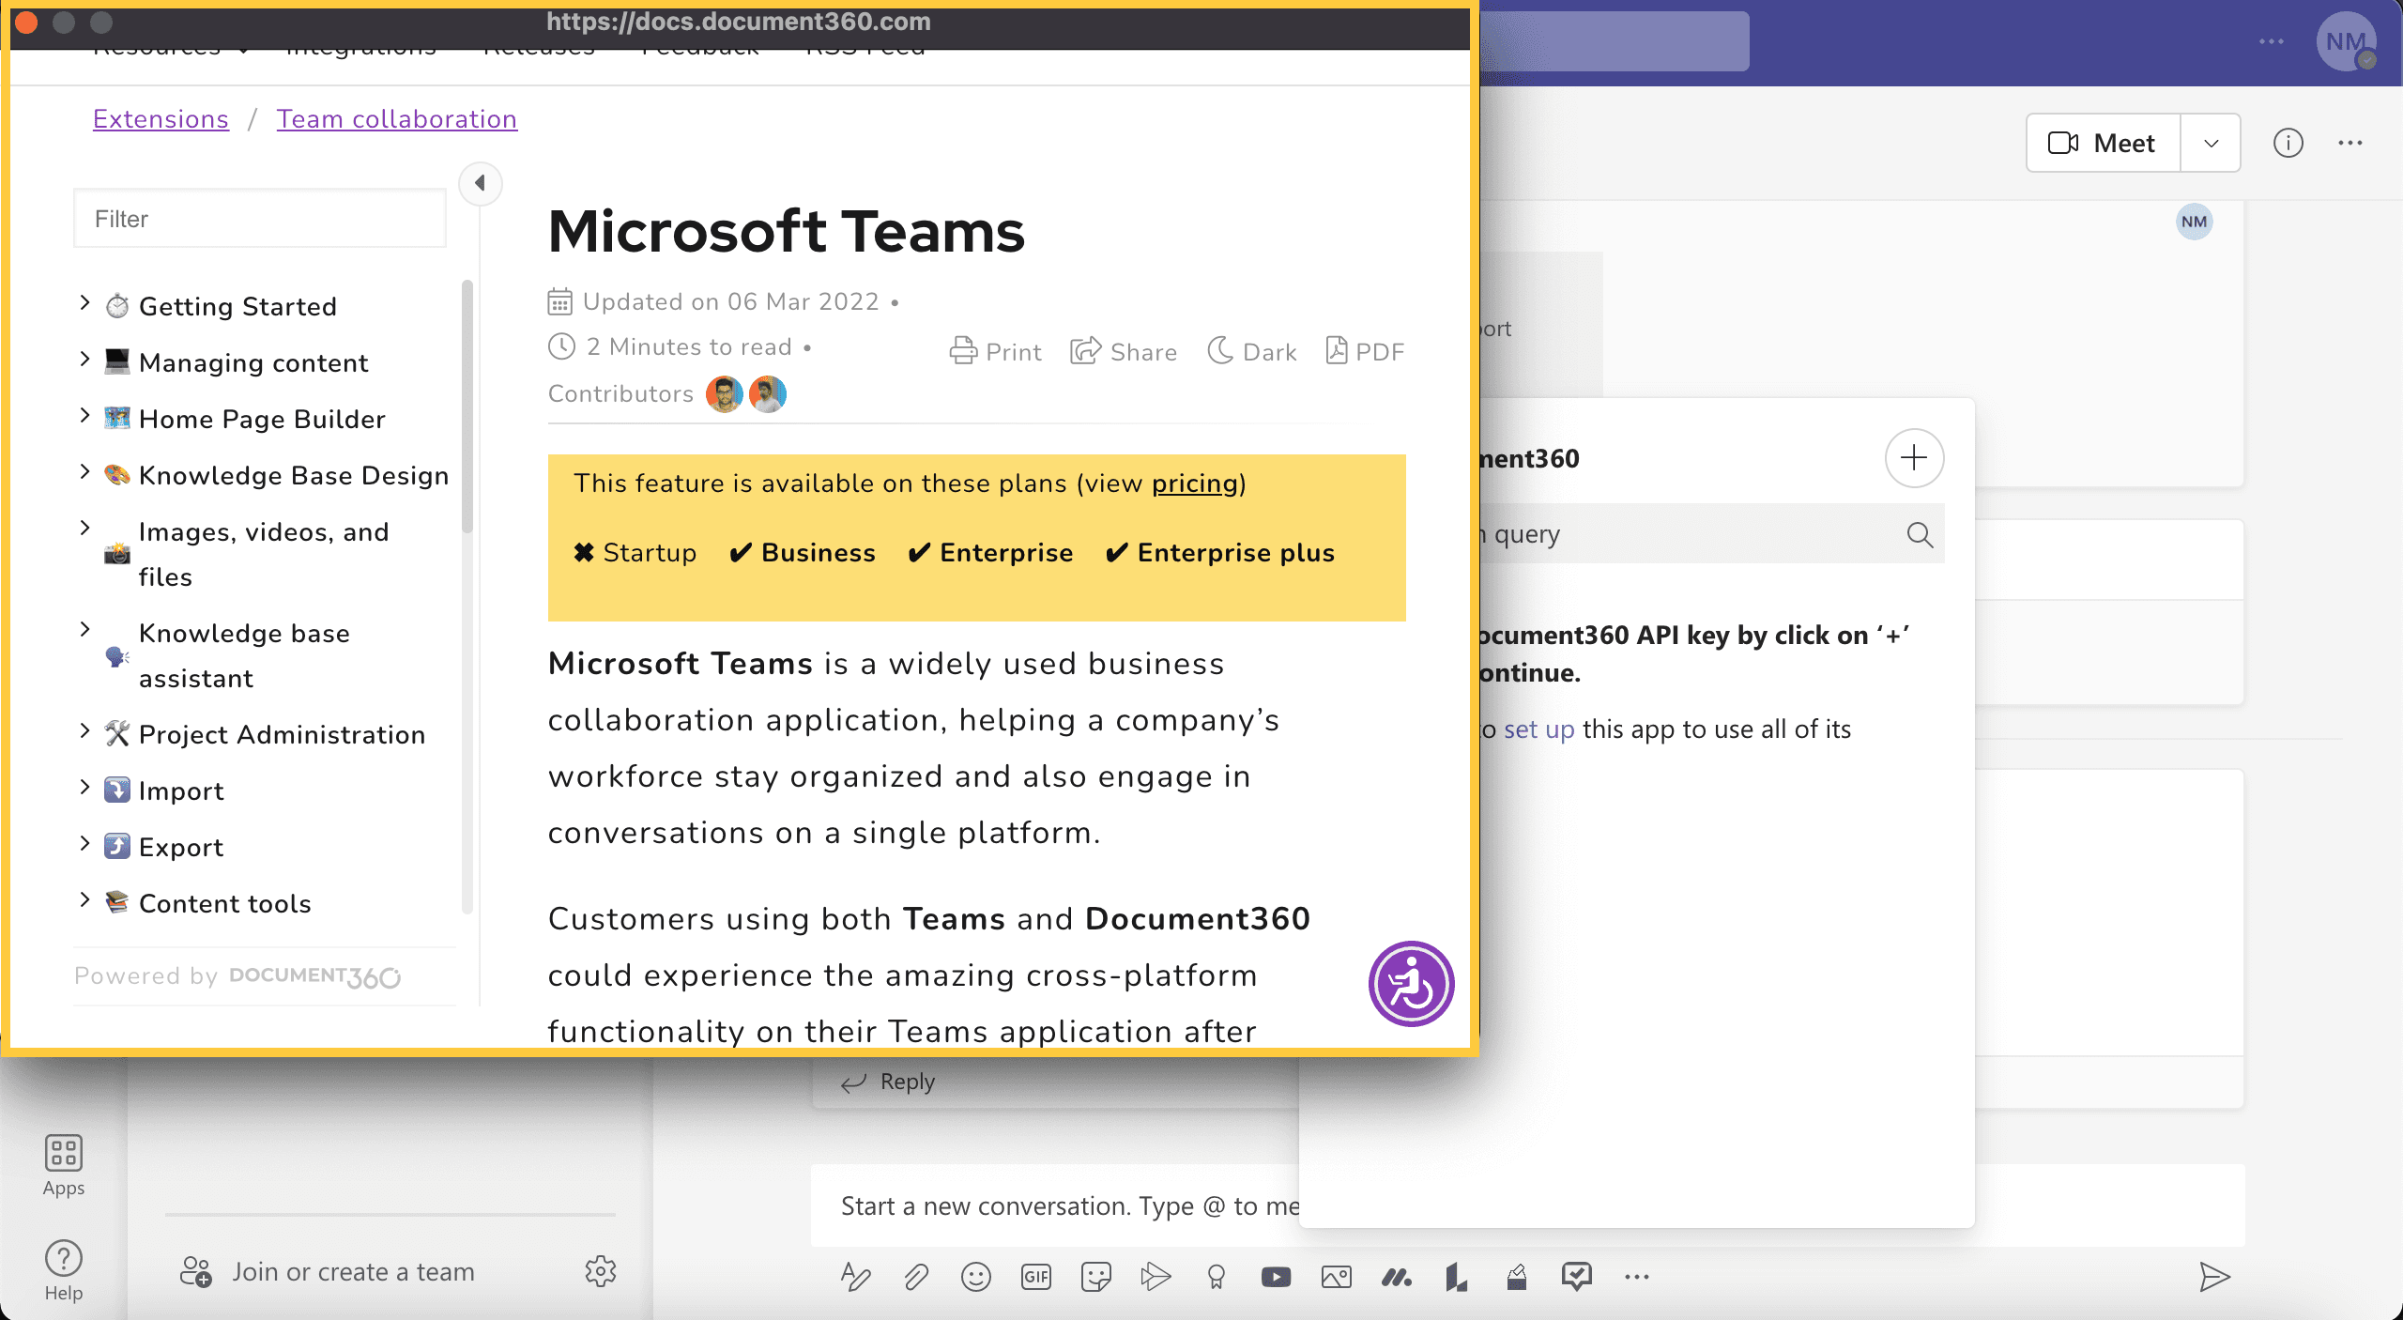Click the plus button in Document360 popup
Viewport: 2403px width, 1320px height.
pos(1914,458)
